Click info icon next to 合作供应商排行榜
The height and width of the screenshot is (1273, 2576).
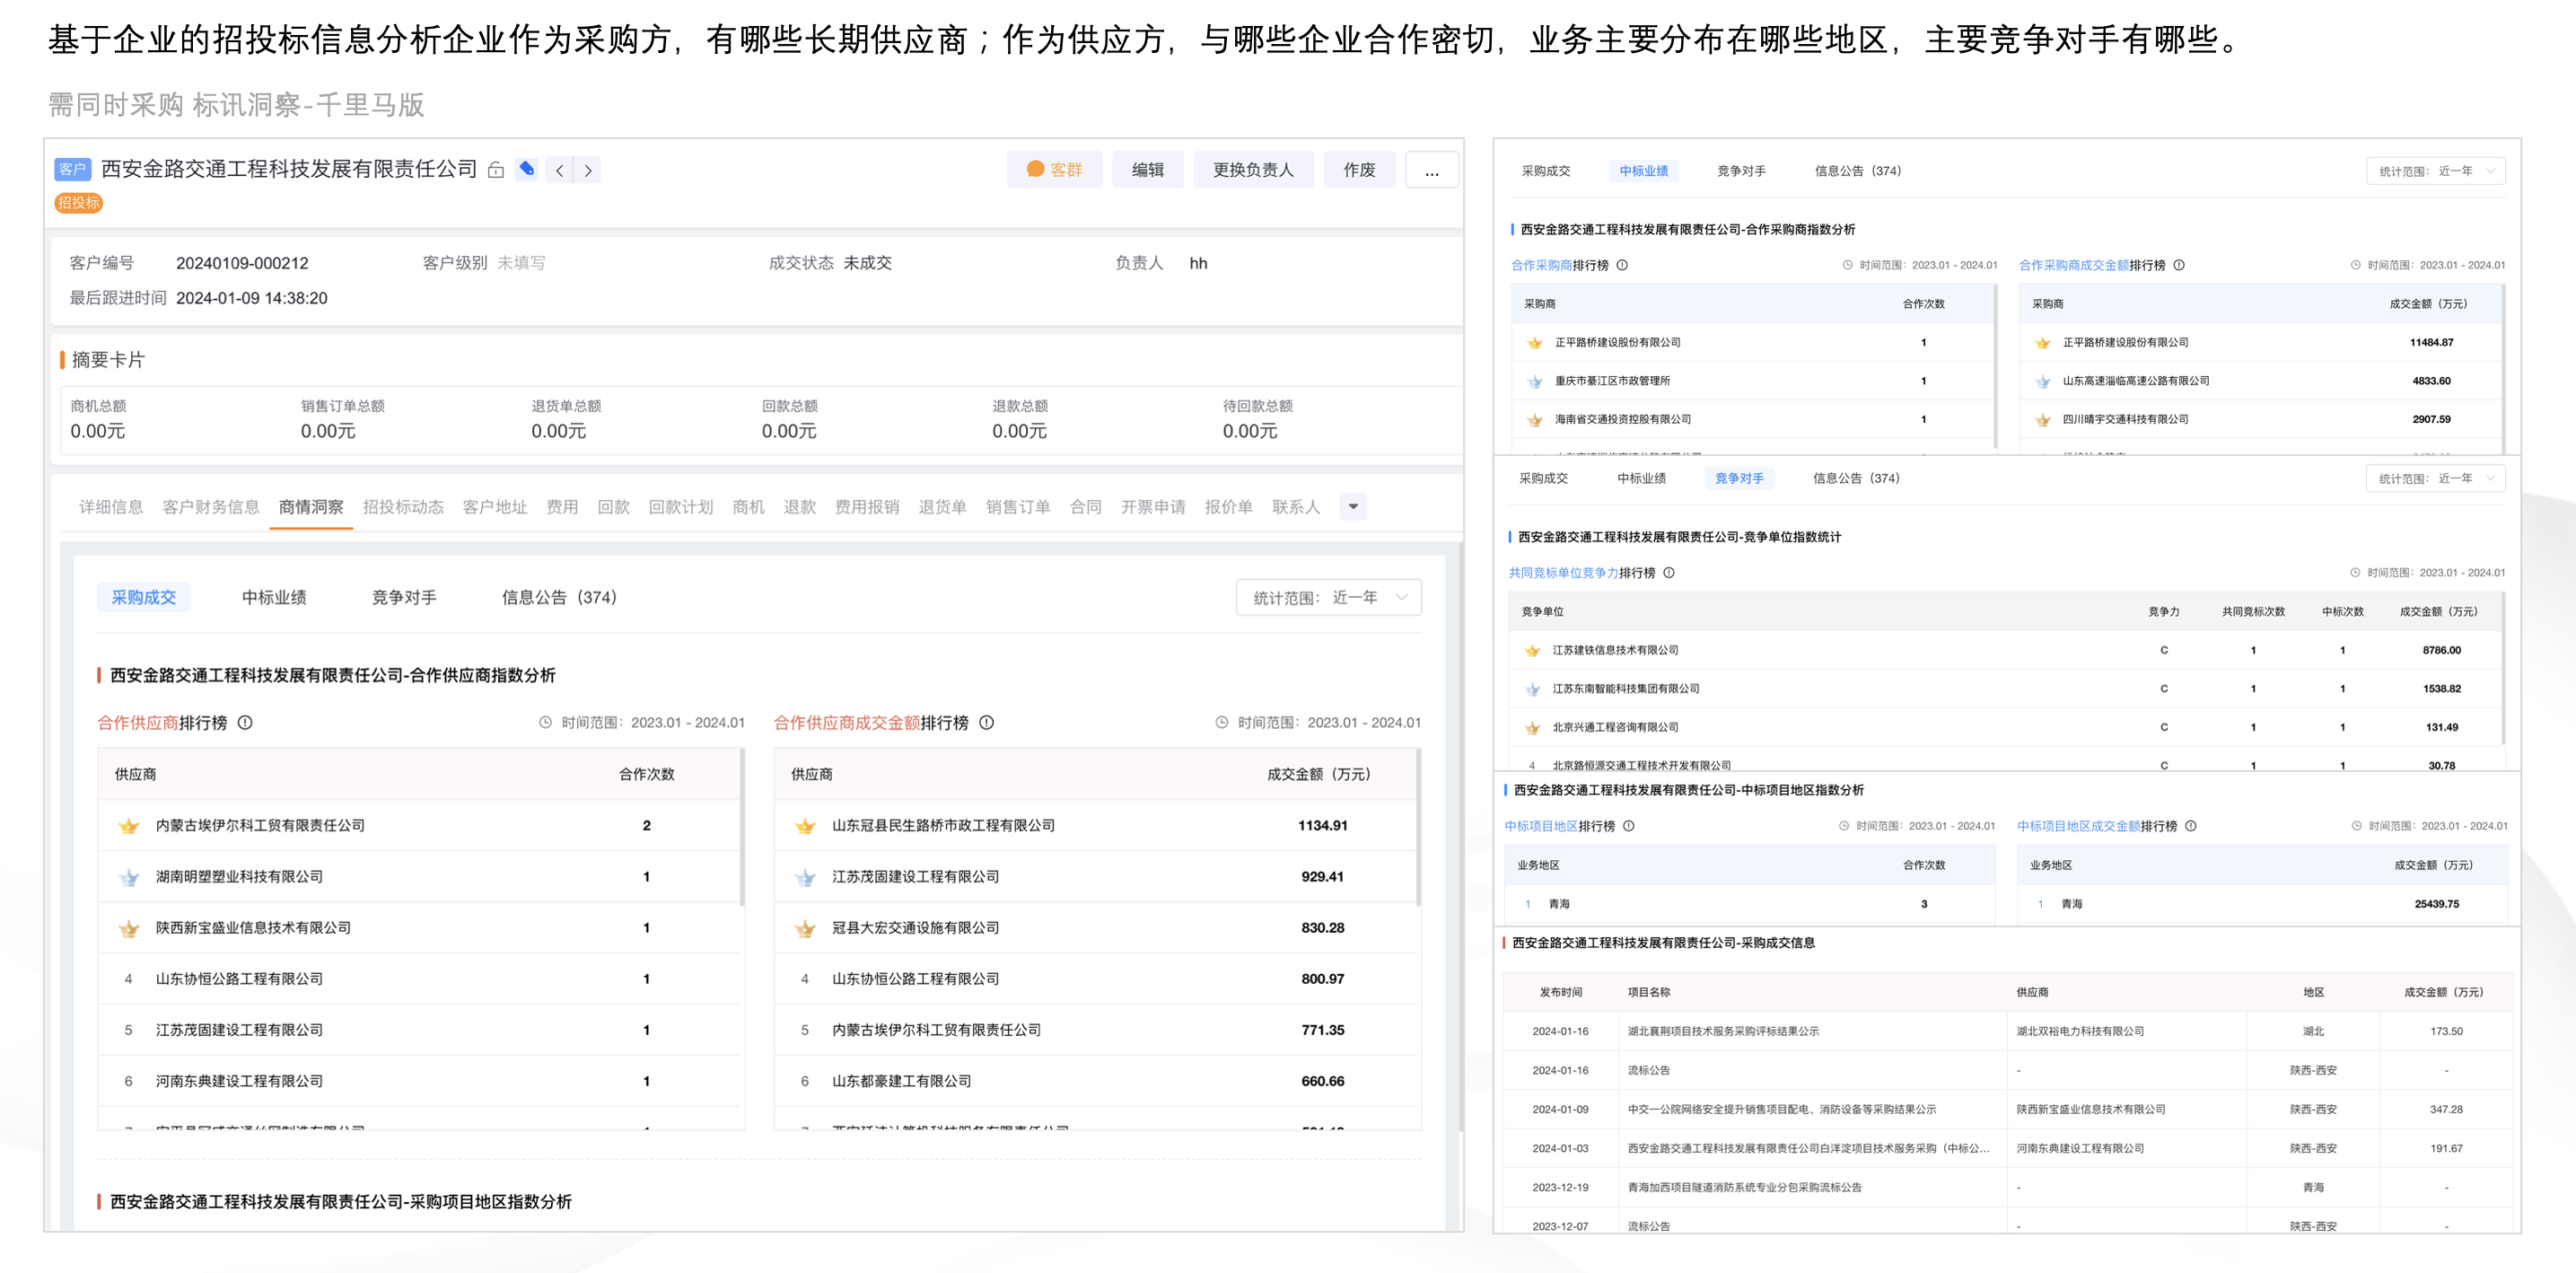(x=245, y=722)
